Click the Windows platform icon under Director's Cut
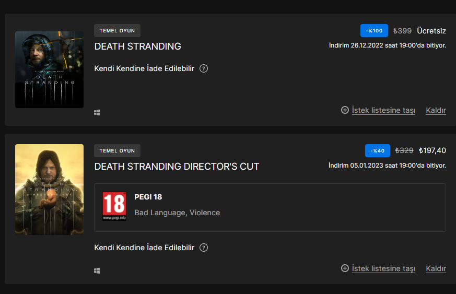Screen dimensions: 456x294 [97, 271]
